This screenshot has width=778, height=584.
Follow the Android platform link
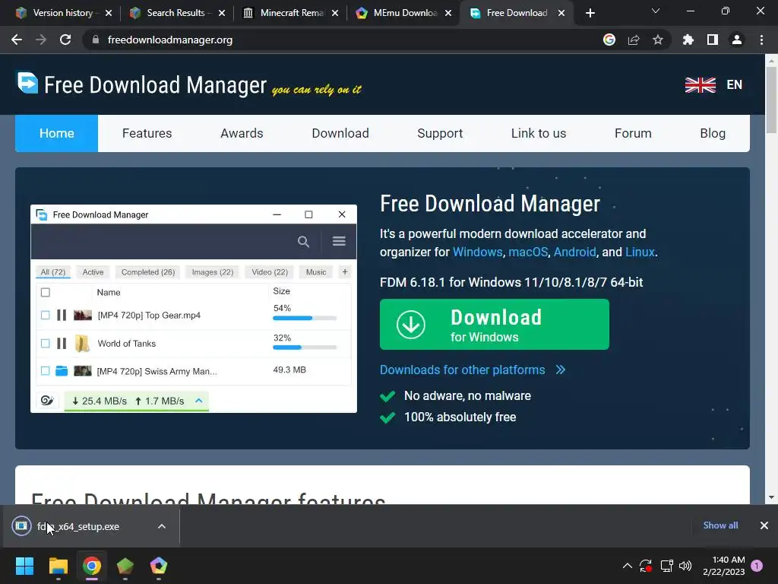(x=574, y=252)
